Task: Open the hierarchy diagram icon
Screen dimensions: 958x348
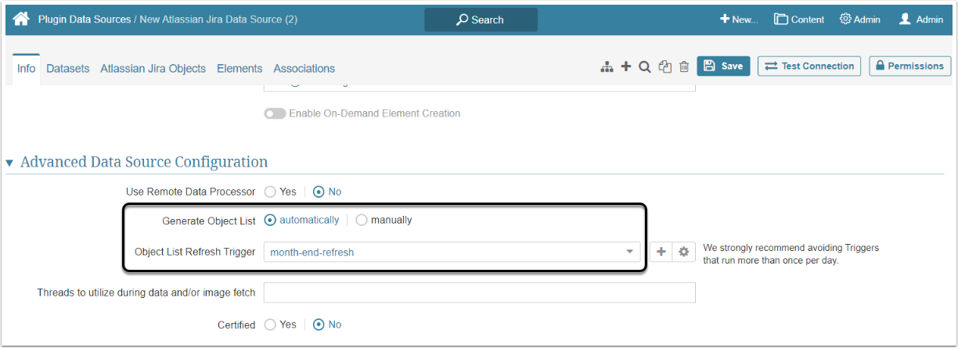Action: pyautogui.click(x=607, y=67)
